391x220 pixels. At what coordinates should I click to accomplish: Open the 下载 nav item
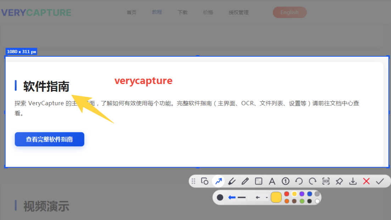183,12
